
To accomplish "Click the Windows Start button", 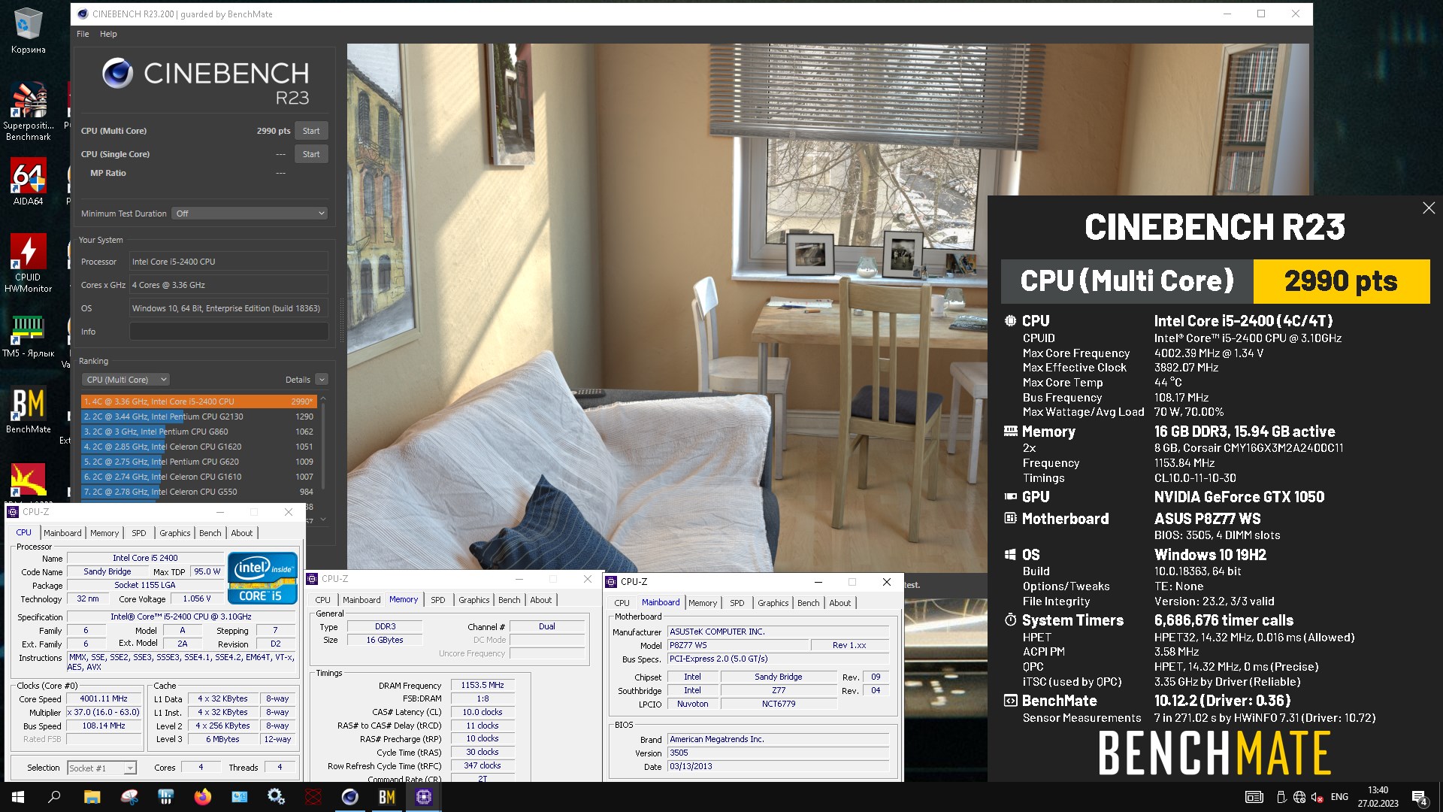I will point(18,797).
